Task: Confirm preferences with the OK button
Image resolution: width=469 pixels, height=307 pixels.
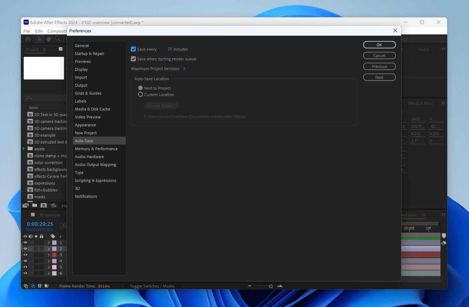Action: point(379,45)
